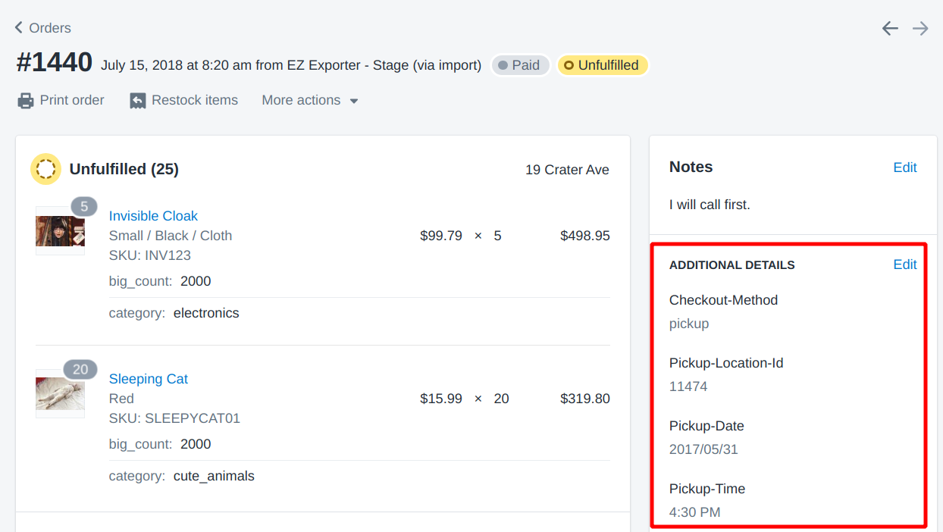Screen dimensions: 943x532
Task: Click the SKU: INV123 text
Action: click(x=150, y=255)
